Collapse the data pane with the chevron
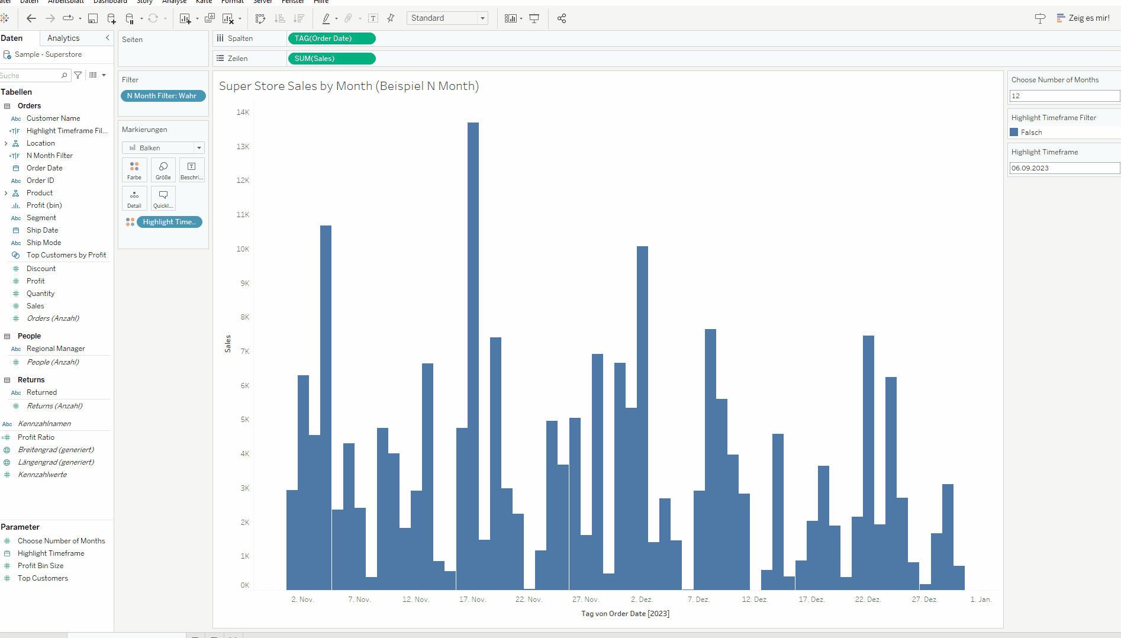Image resolution: width=1121 pixels, height=638 pixels. click(108, 38)
